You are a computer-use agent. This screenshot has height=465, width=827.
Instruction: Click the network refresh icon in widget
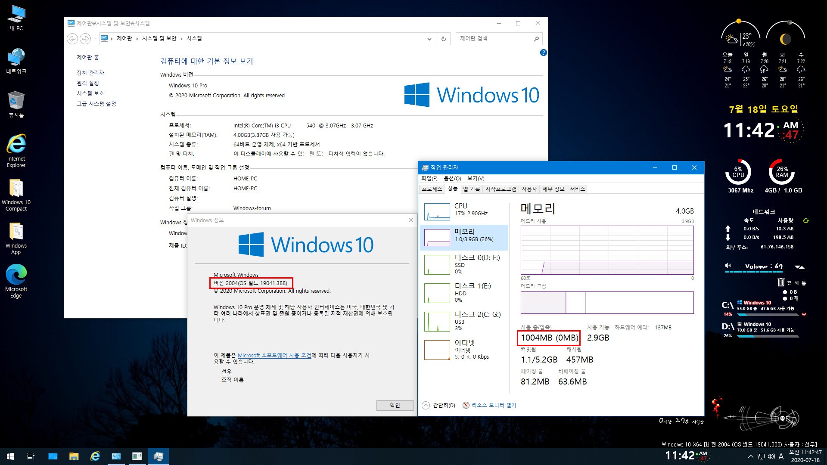(x=805, y=221)
